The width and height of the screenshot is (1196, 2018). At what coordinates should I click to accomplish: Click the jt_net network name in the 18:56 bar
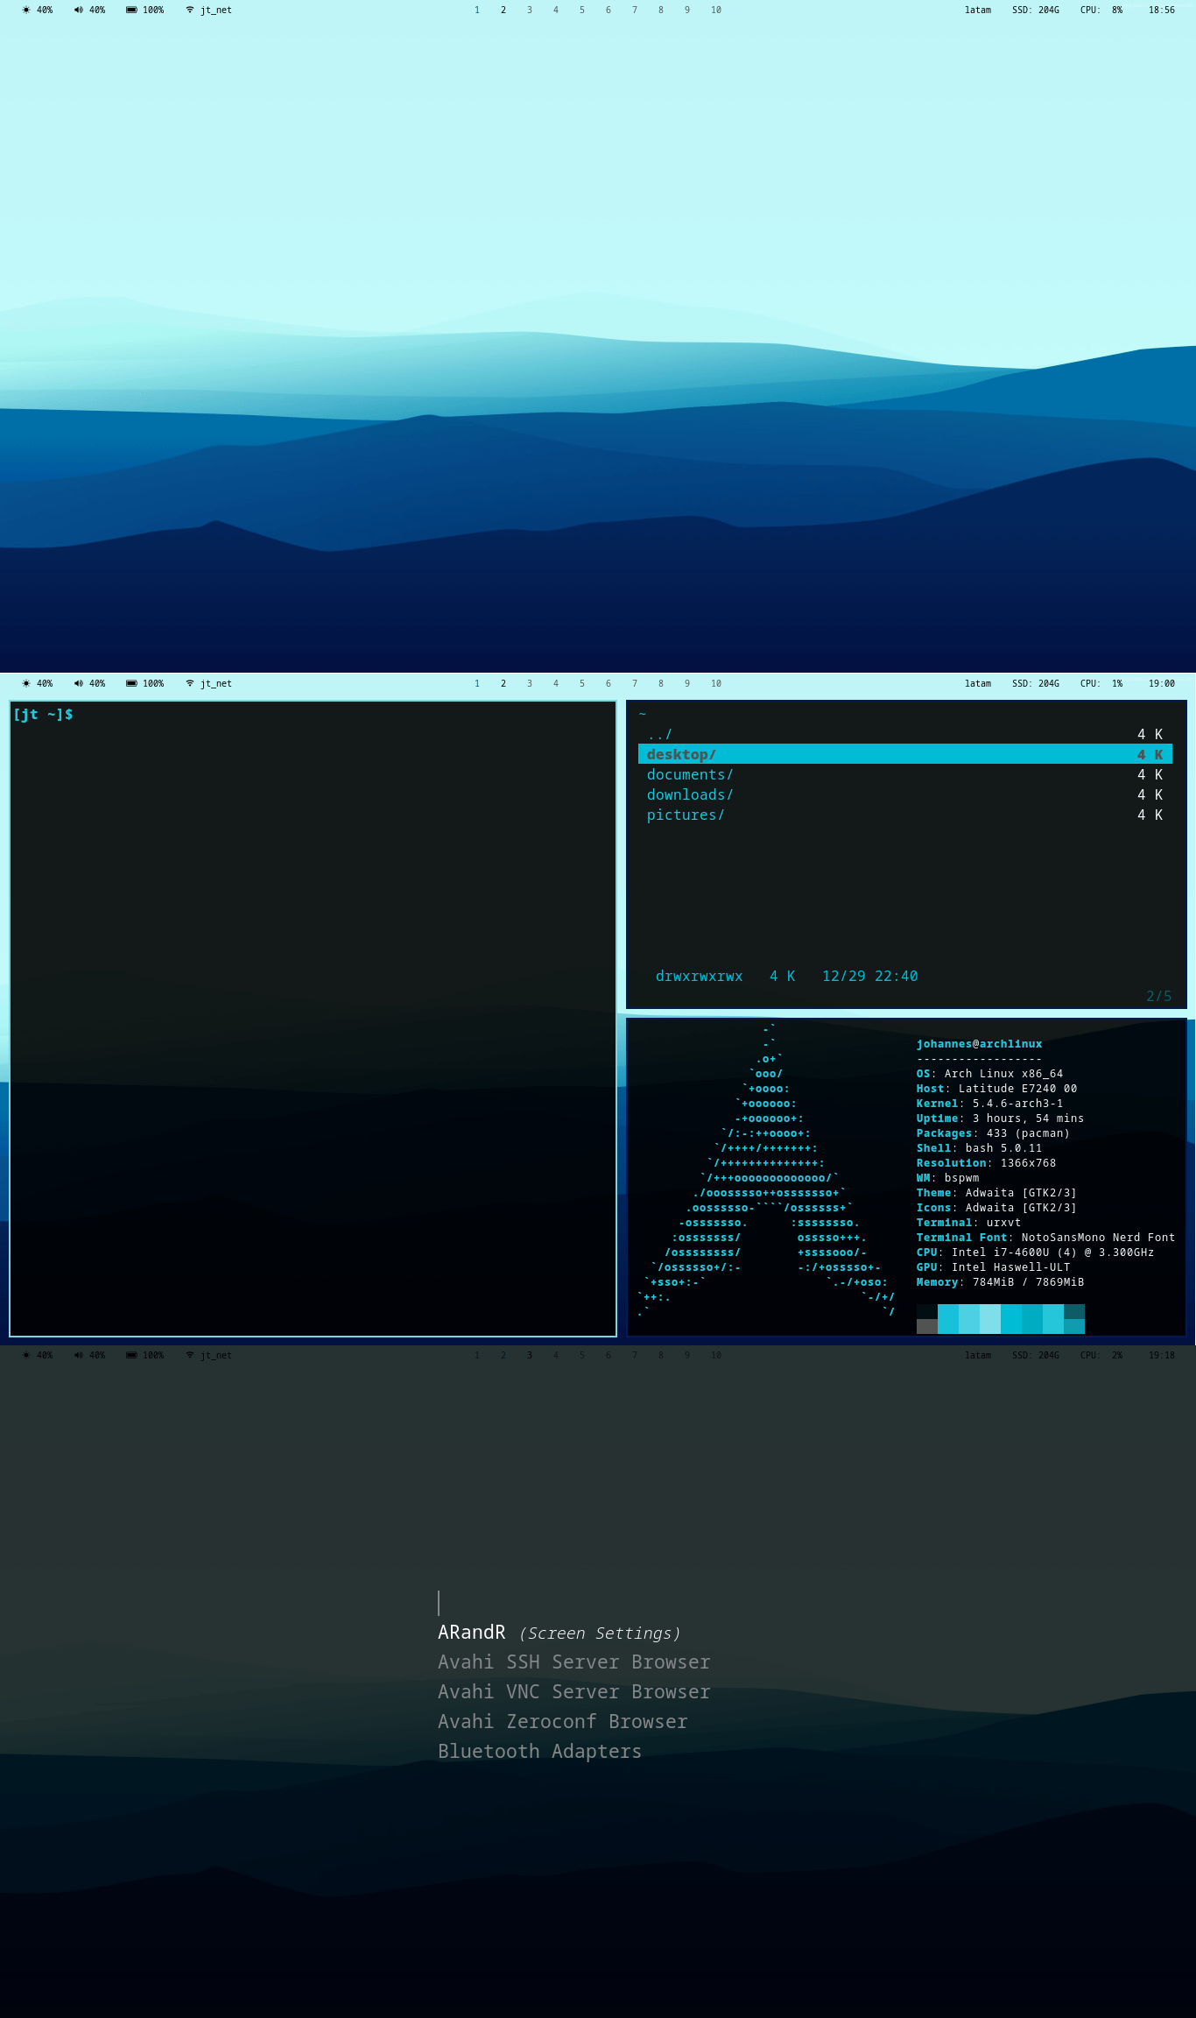tap(216, 11)
